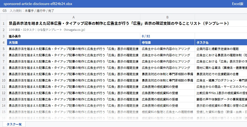Select cell starting '受領した資料の整合'

(221, 112)
